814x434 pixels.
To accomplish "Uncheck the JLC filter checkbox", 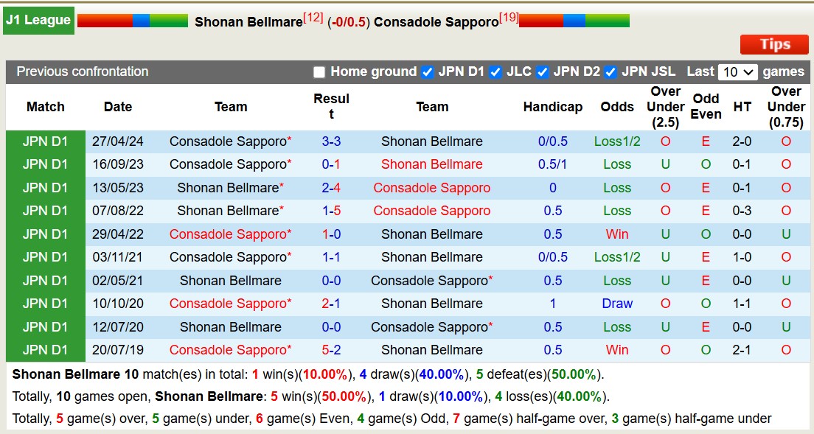I will tap(495, 71).
